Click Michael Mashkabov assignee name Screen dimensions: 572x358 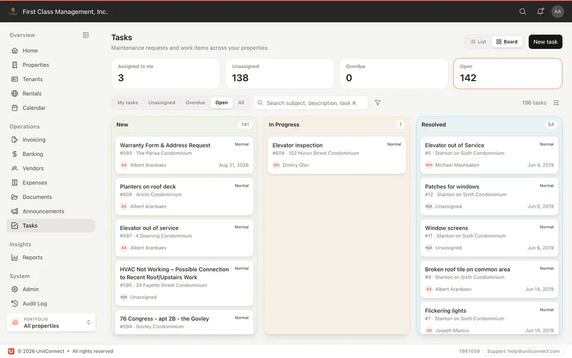pos(457,165)
